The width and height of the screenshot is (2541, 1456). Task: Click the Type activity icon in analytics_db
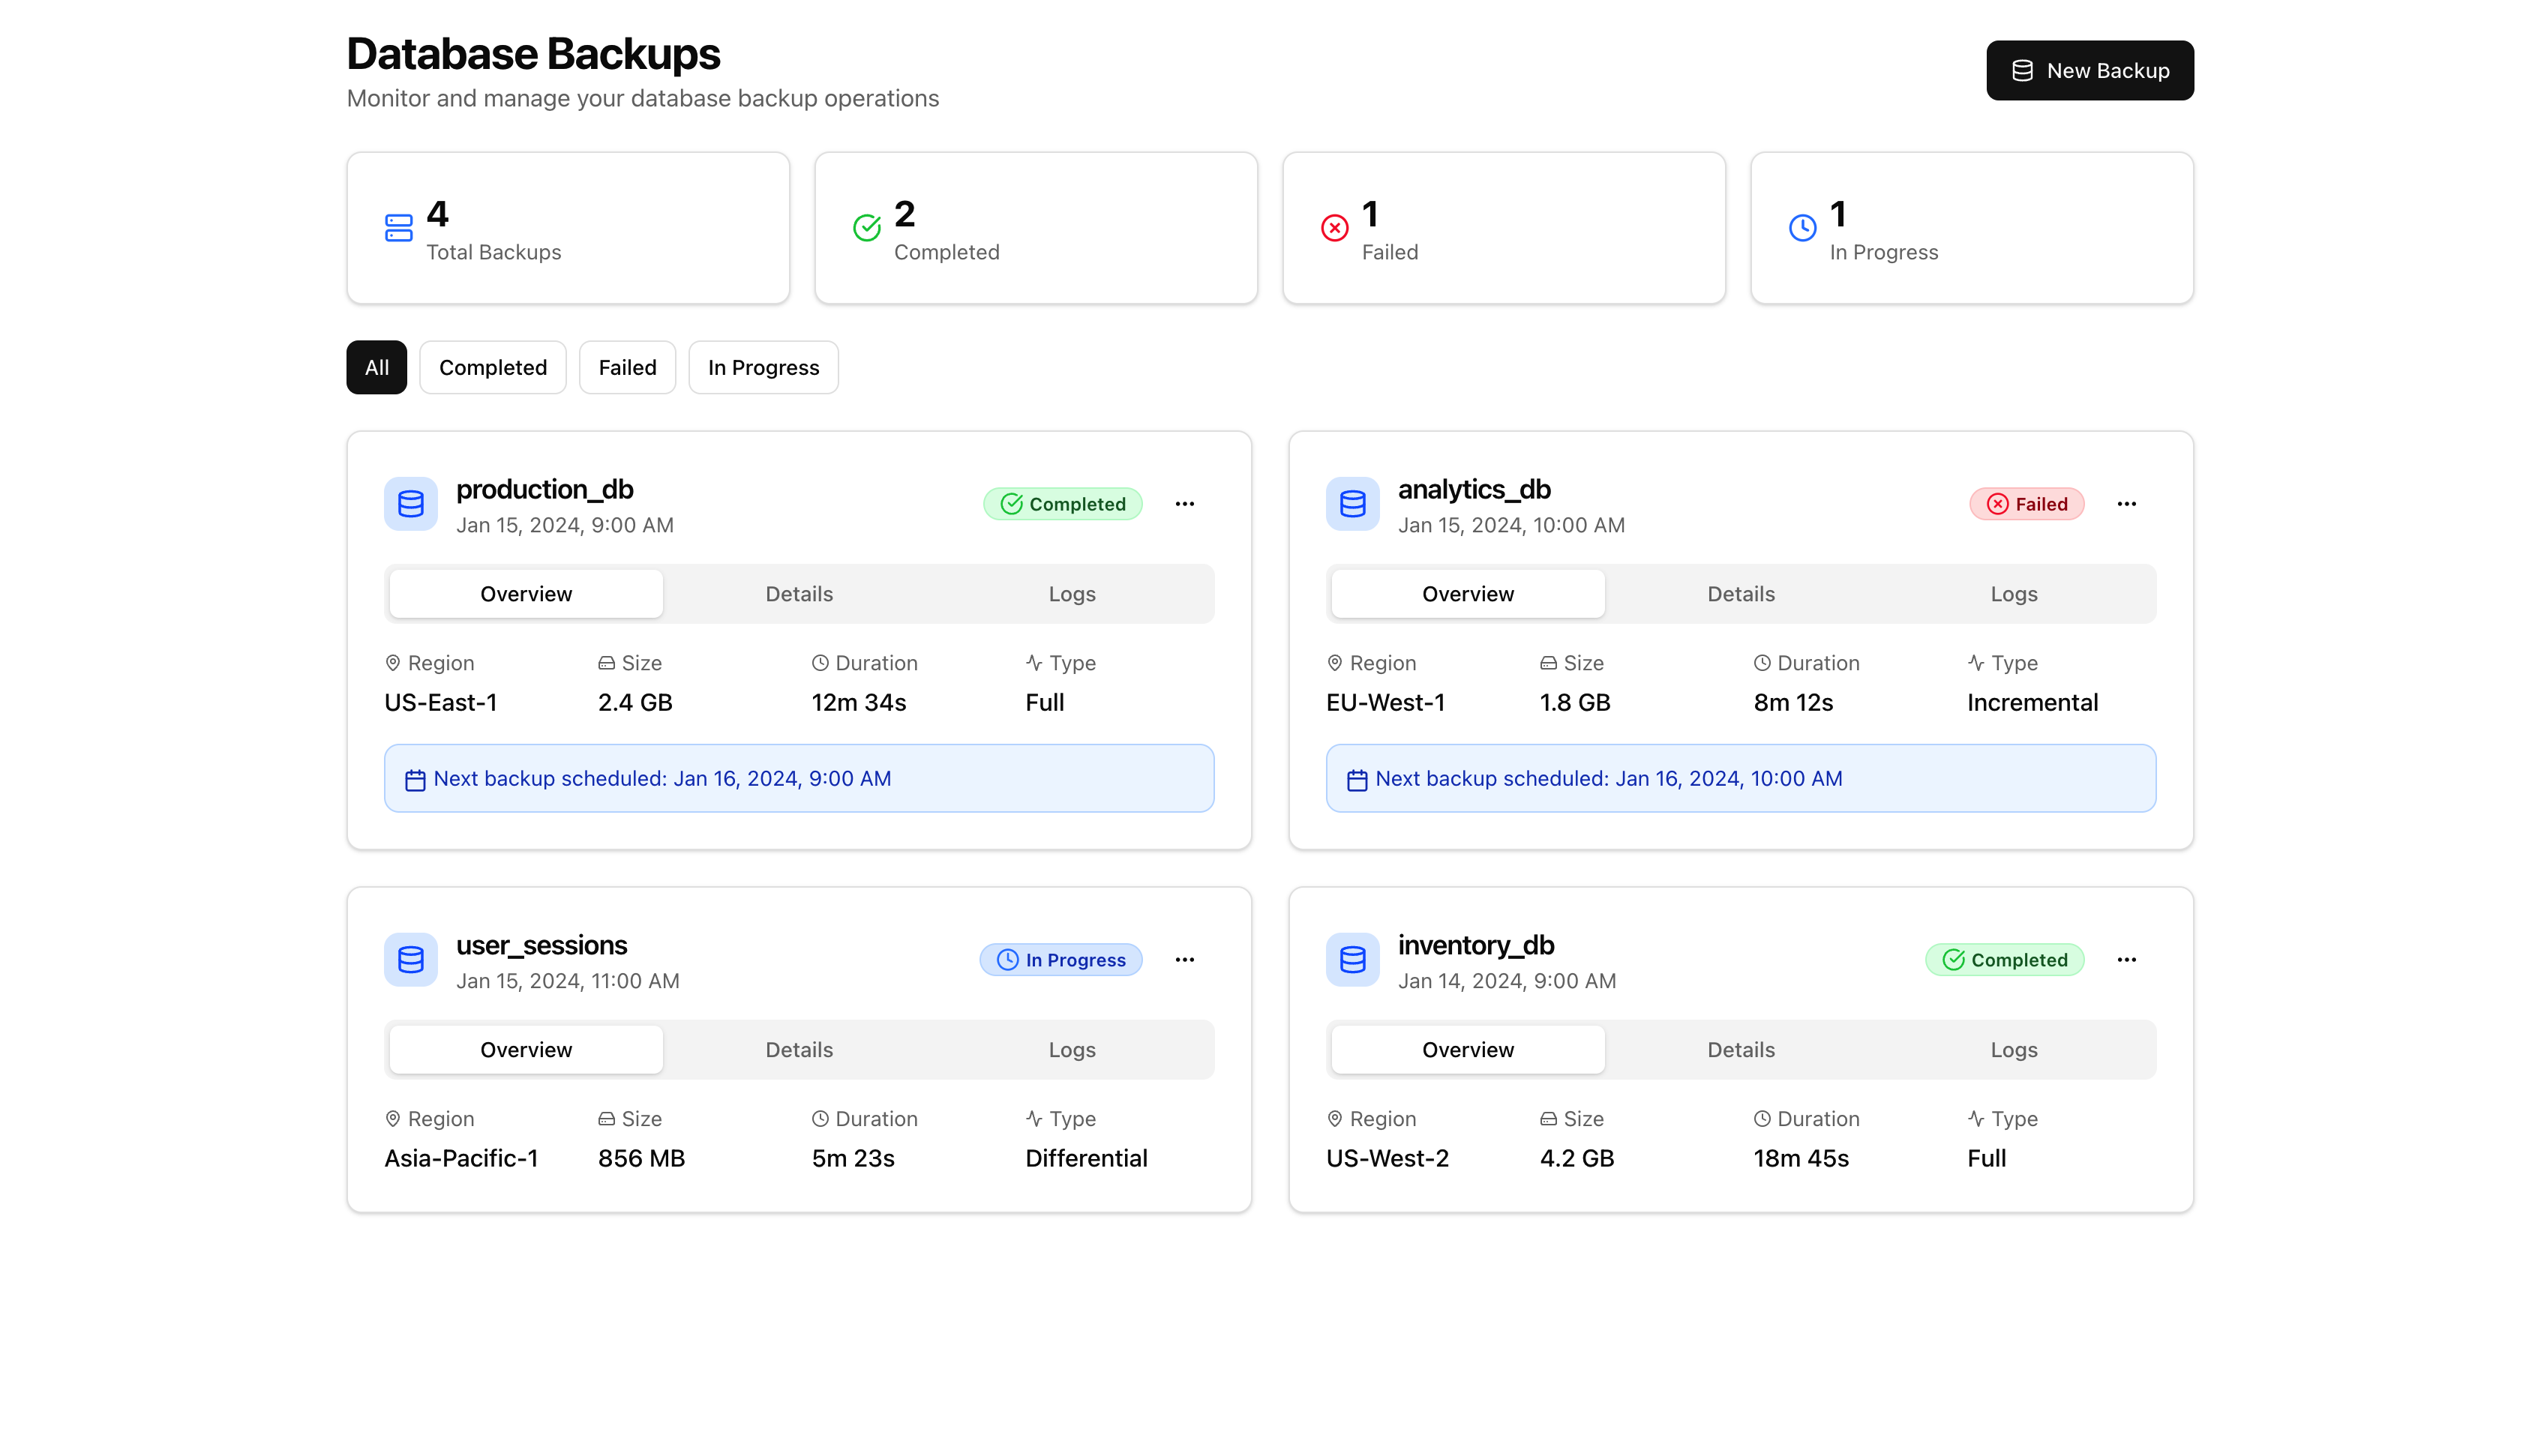1976,663
